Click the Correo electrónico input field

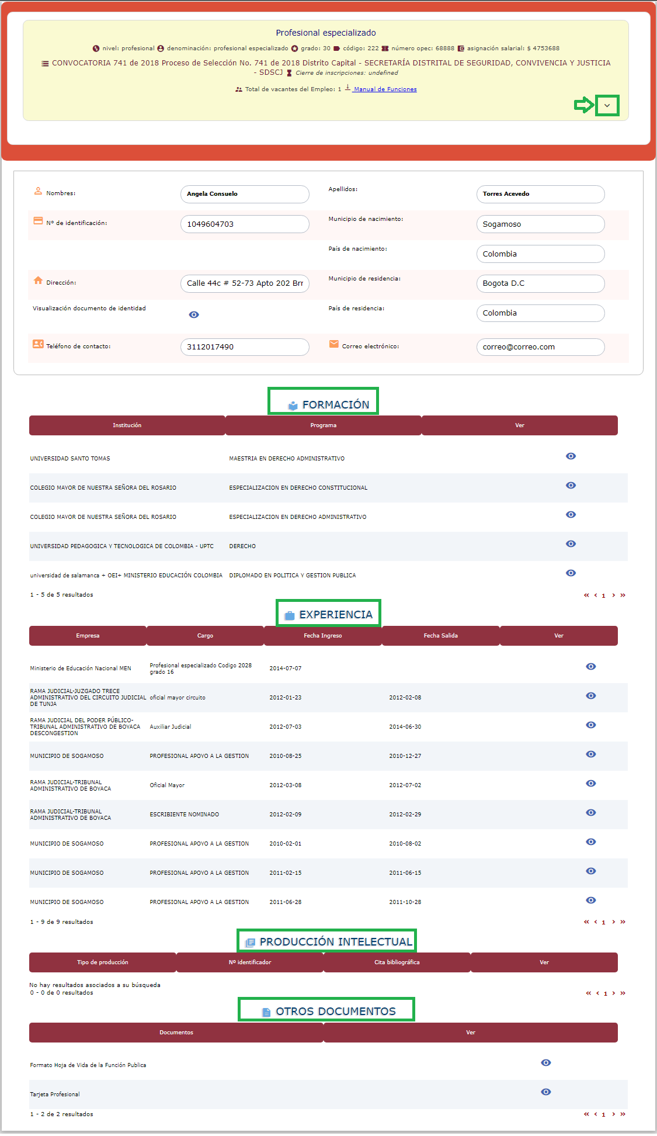540,347
